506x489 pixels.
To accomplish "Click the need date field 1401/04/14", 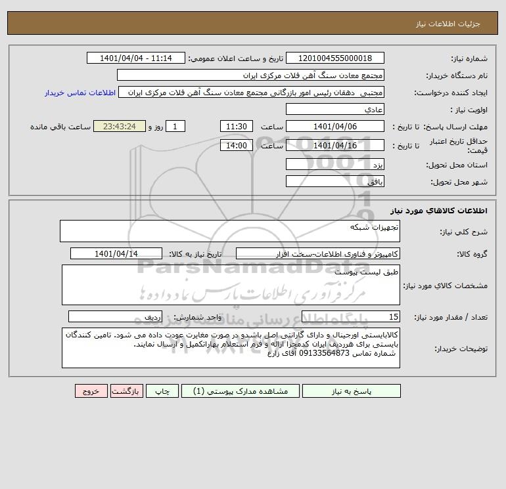I will 116,253.
